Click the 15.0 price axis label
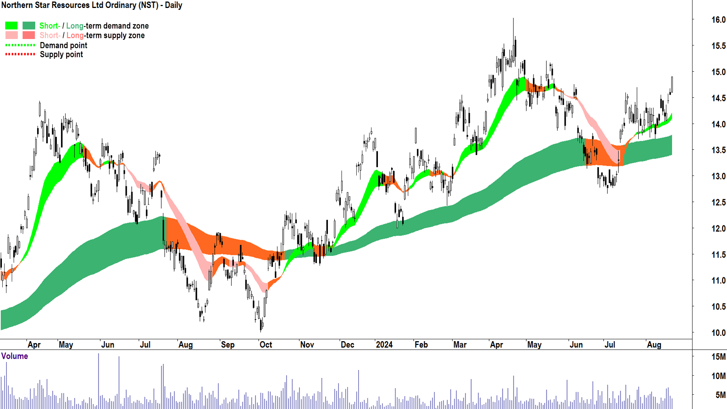Screen dimensions: 727x409 click(x=718, y=72)
